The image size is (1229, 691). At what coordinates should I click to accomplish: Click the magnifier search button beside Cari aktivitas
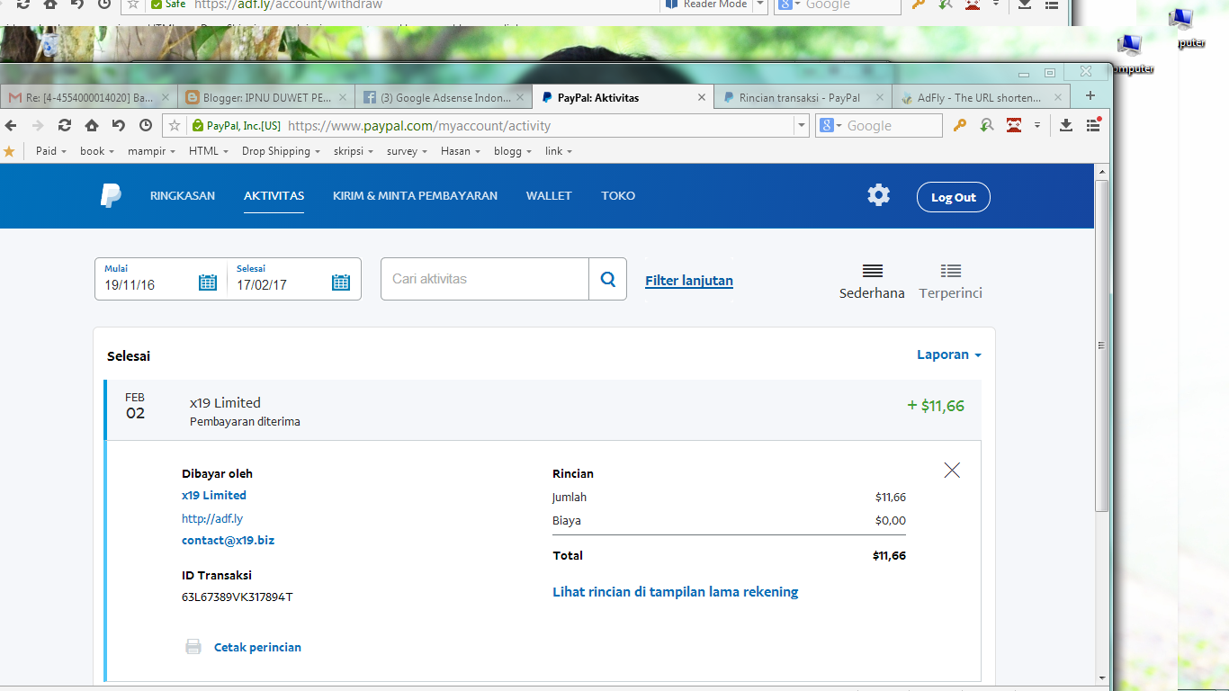[x=608, y=279]
